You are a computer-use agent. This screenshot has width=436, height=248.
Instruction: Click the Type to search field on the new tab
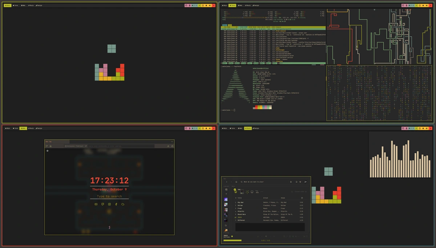pyautogui.click(x=109, y=196)
